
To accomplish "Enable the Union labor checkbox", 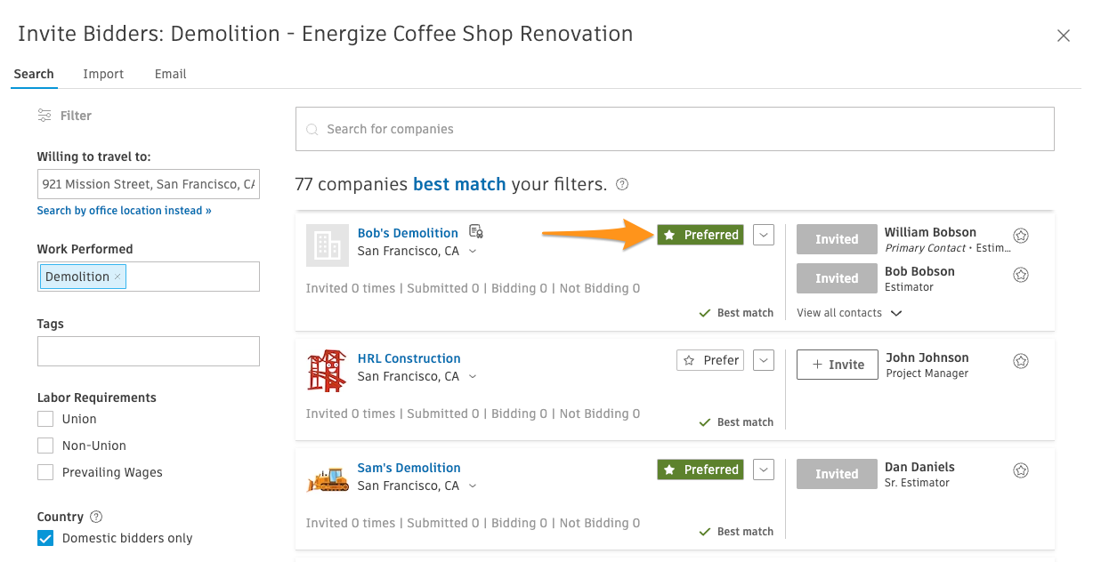I will click(45, 419).
